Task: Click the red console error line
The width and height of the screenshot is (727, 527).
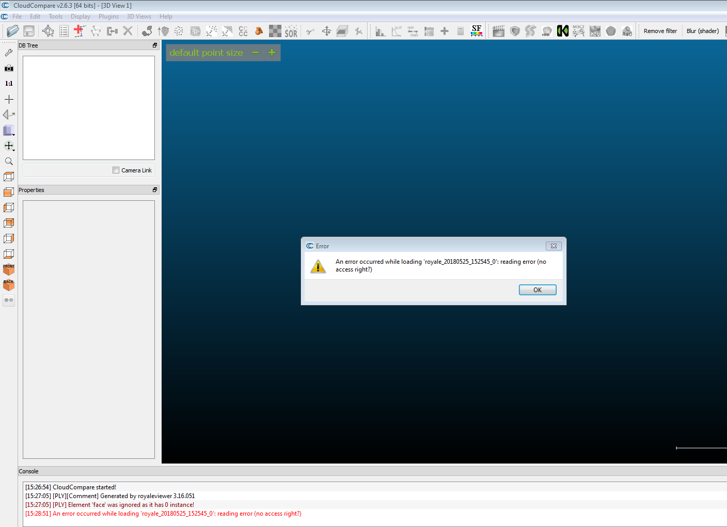Action: (163, 514)
